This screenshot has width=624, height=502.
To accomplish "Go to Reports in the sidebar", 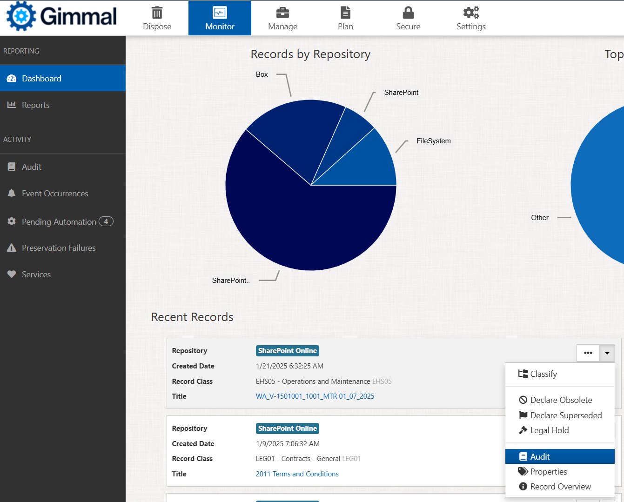I will click(35, 105).
